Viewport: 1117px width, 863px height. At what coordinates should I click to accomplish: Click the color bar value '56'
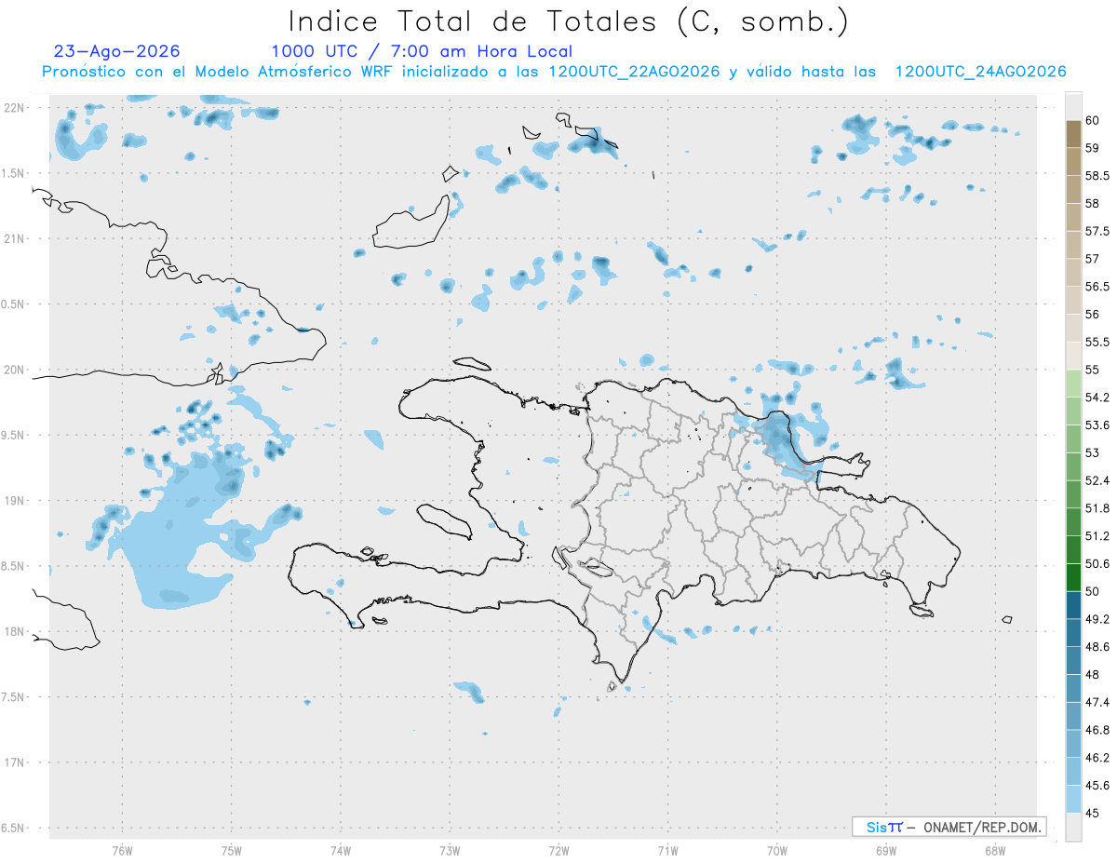(x=1093, y=315)
